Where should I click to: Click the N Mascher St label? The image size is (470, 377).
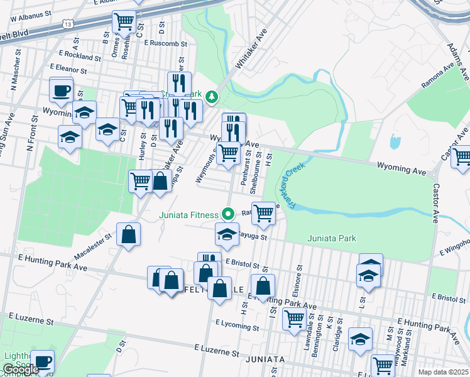point(16,70)
